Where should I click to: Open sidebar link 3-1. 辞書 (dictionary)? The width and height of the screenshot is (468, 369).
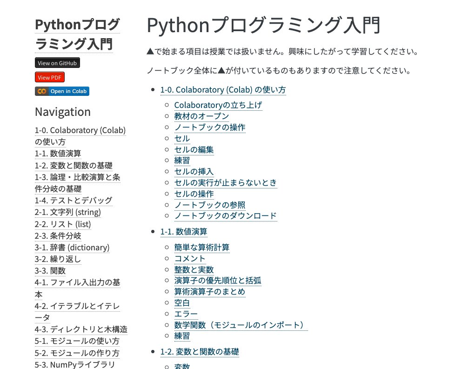click(72, 248)
